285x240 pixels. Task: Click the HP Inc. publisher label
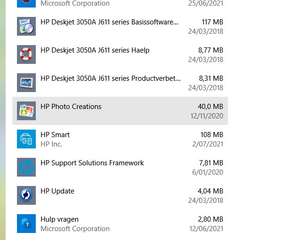tap(51, 144)
